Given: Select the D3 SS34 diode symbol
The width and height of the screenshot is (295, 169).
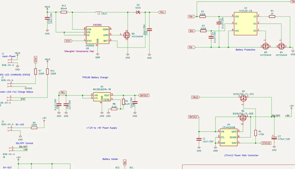Looking at the screenshot, I should pyautogui.click(x=138, y=12).
